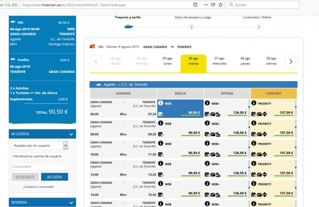
Task: Show info for 06:00 WEB fare
Action: (161, 103)
